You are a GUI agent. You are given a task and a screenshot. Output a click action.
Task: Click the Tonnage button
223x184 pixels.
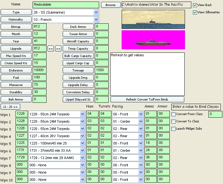pyautogui.click(x=78, y=70)
